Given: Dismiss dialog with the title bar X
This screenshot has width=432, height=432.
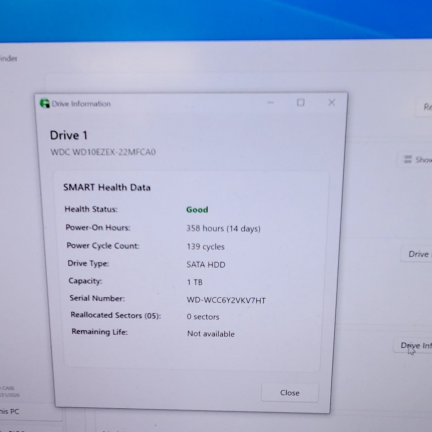Looking at the screenshot, I should click(332, 102).
